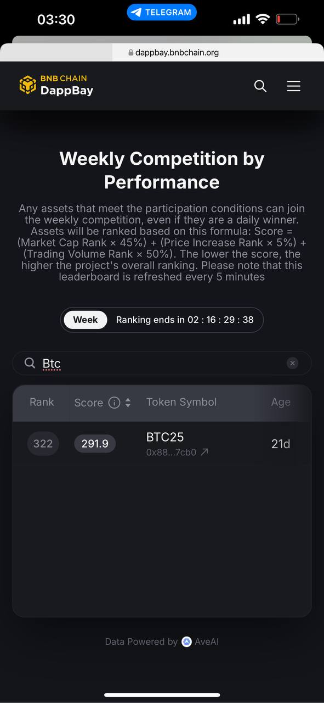Return to Telegram via status pill

click(162, 12)
